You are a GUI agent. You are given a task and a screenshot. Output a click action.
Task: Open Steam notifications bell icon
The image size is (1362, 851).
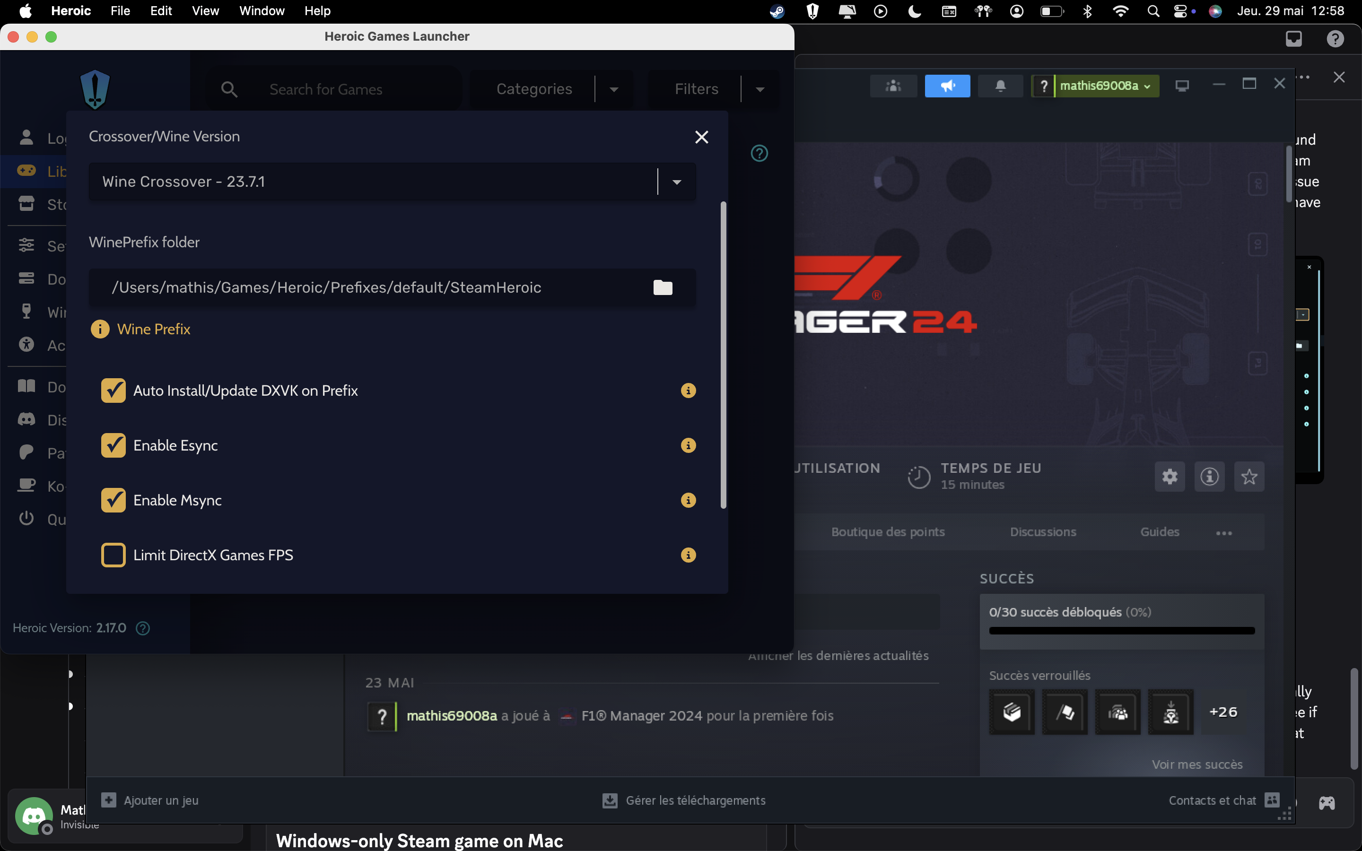tap(1000, 86)
